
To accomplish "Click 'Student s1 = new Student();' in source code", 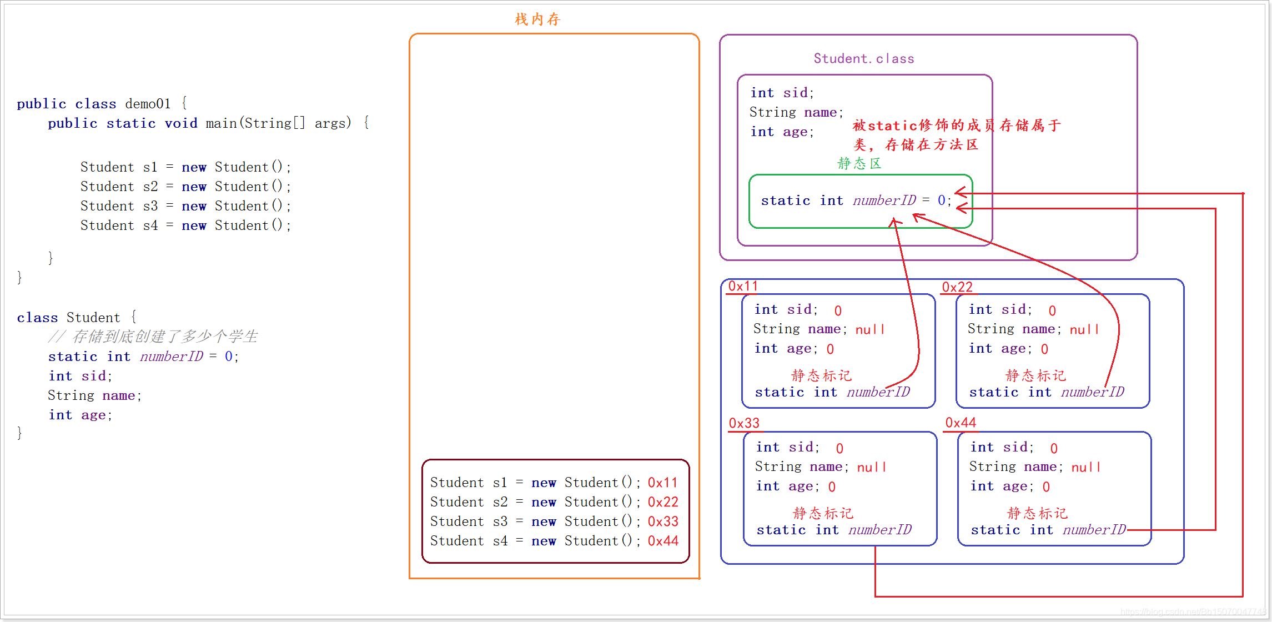I will 185,167.
